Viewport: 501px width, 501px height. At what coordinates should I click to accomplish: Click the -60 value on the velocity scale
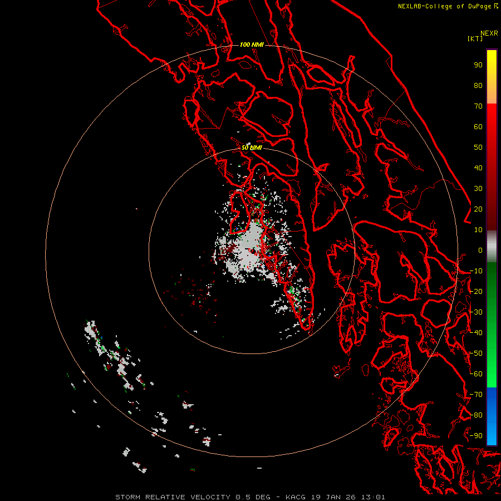(x=476, y=374)
